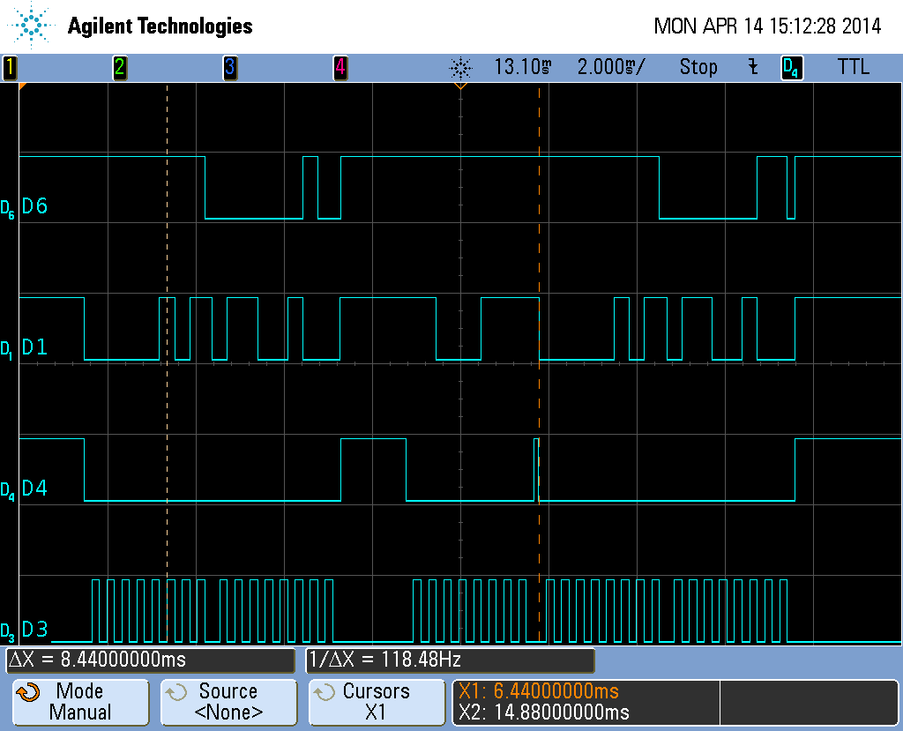The height and width of the screenshot is (731, 903).
Task: Click the 2.000ms/ time-per-division readout
Action: point(610,67)
